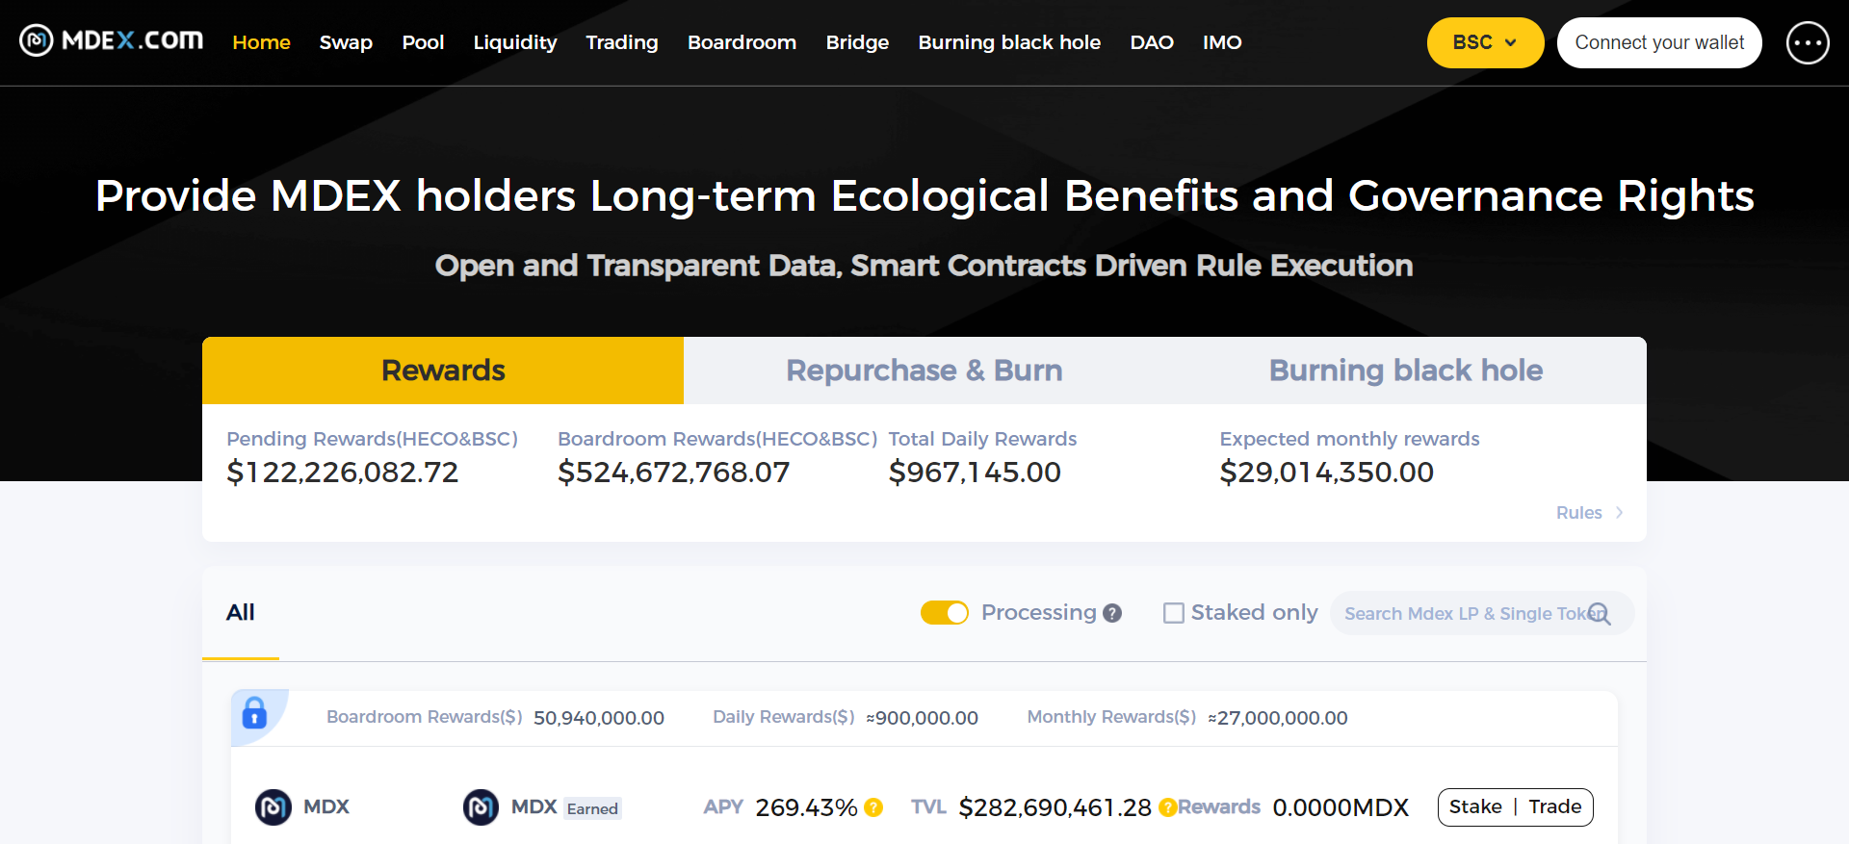Open the Swap page
Viewport: 1849px width, 844px height.
point(346,42)
